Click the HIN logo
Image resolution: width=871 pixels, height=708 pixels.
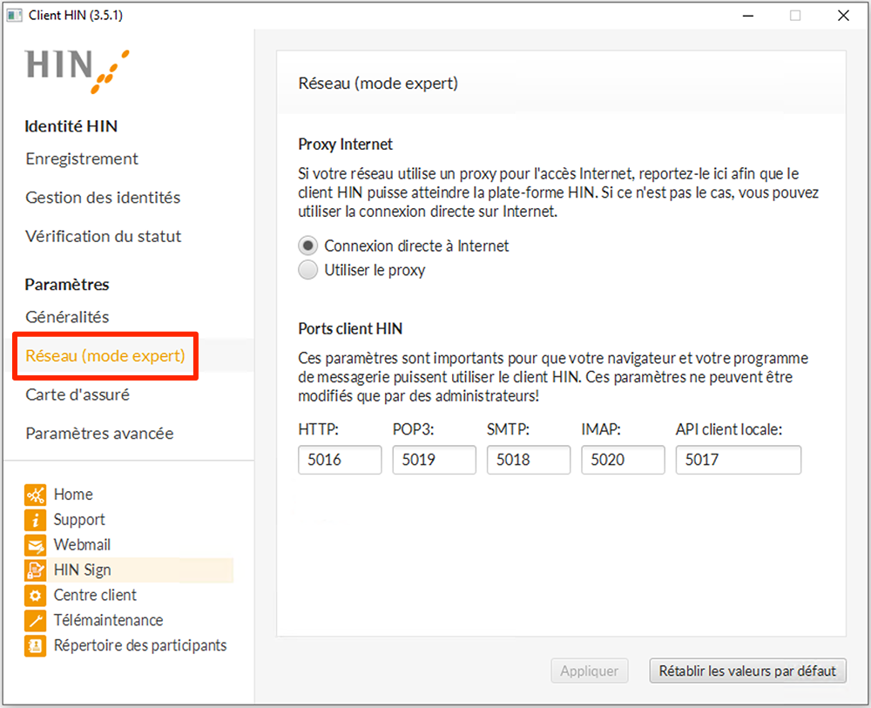coord(77,71)
